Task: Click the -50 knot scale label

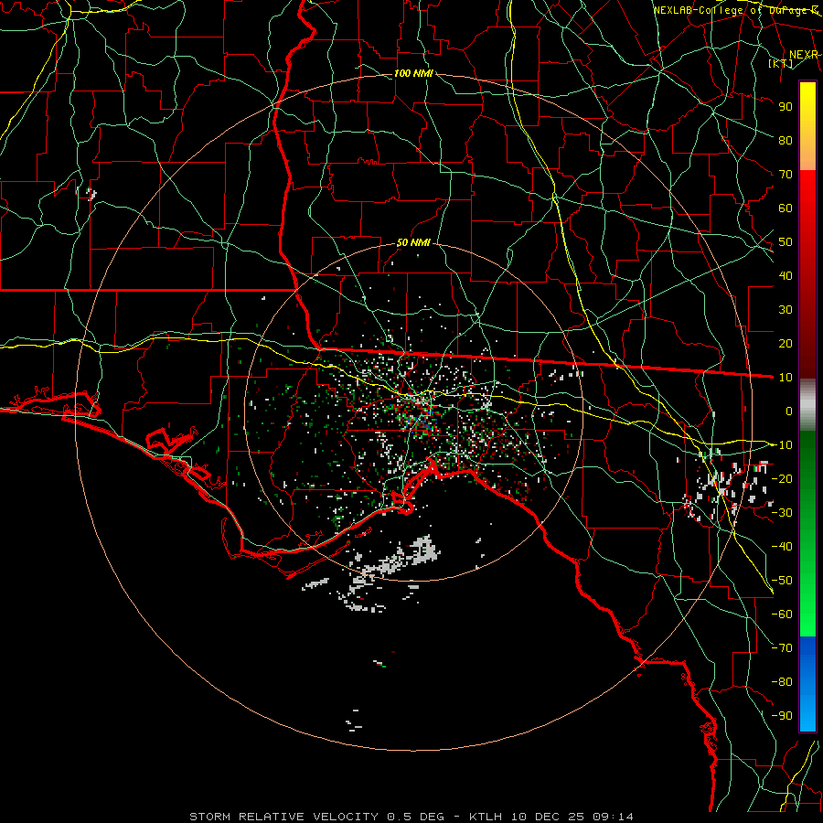Action: click(782, 581)
